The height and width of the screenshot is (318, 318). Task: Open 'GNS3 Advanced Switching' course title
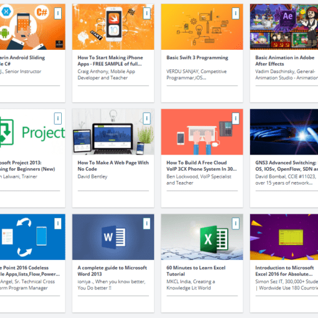tap(286, 166)
